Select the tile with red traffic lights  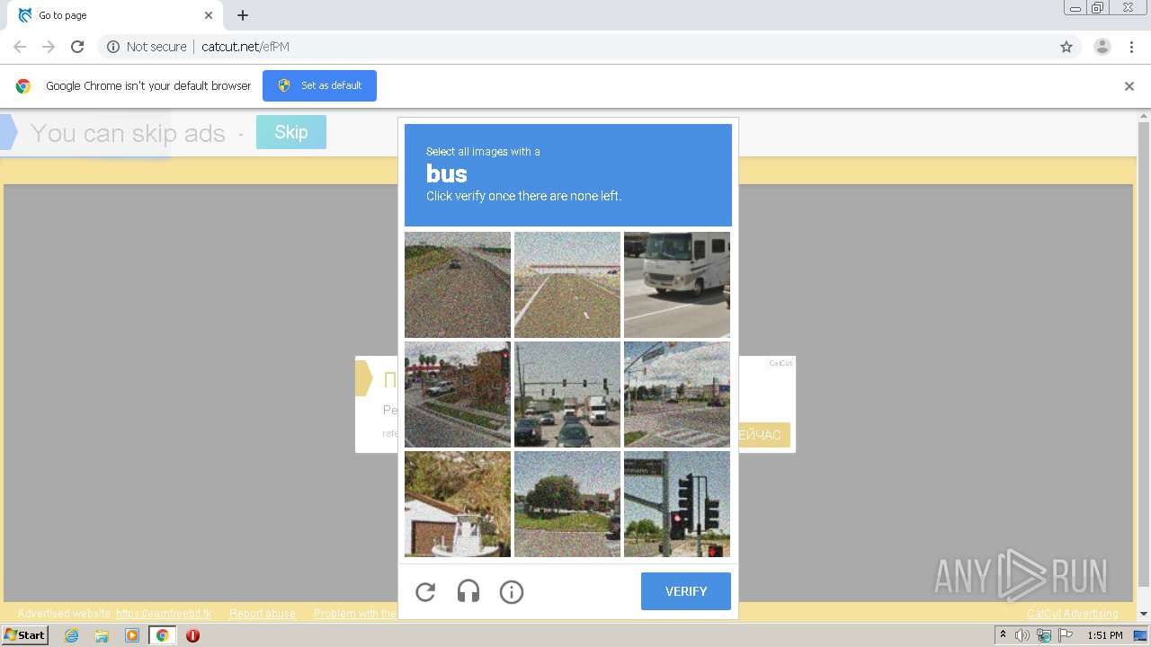[x=677, y=504]
